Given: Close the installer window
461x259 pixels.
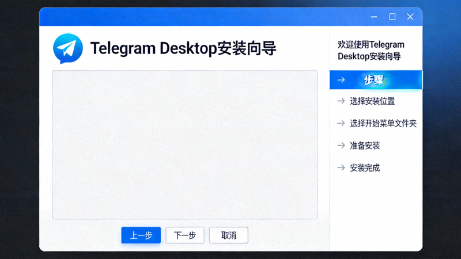Looking at the screenshot, I should click(x=410, y=17).
